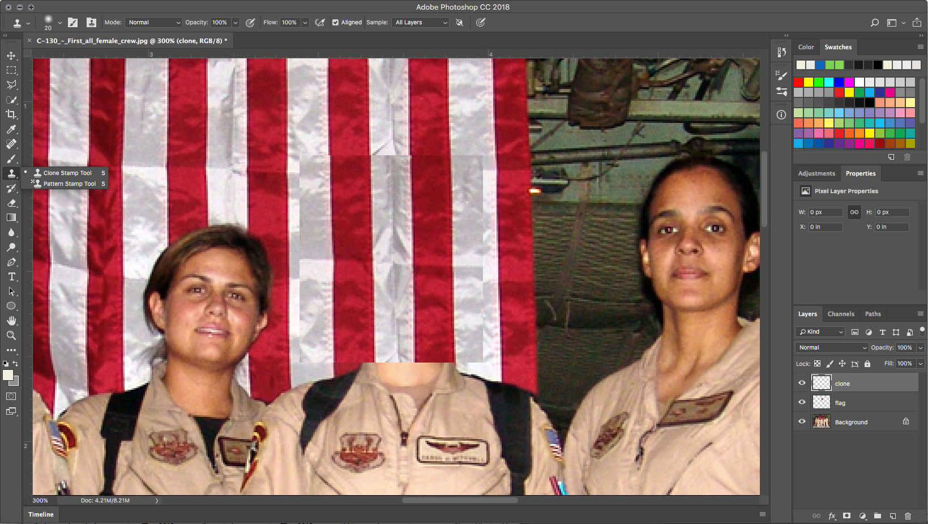928x524 pixels.
Task: Pick the pure red swatch
Action: click(798, 82)
